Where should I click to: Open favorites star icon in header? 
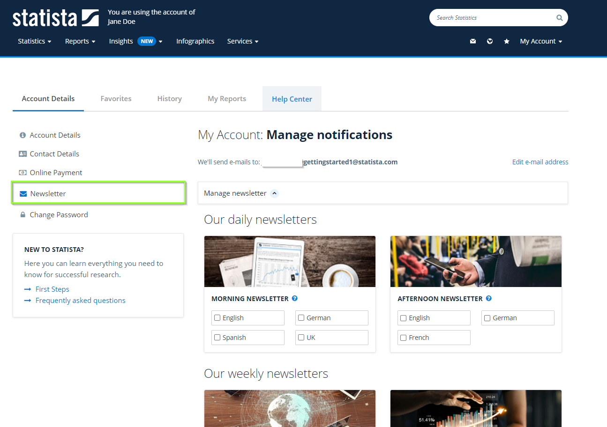point(507,41)
